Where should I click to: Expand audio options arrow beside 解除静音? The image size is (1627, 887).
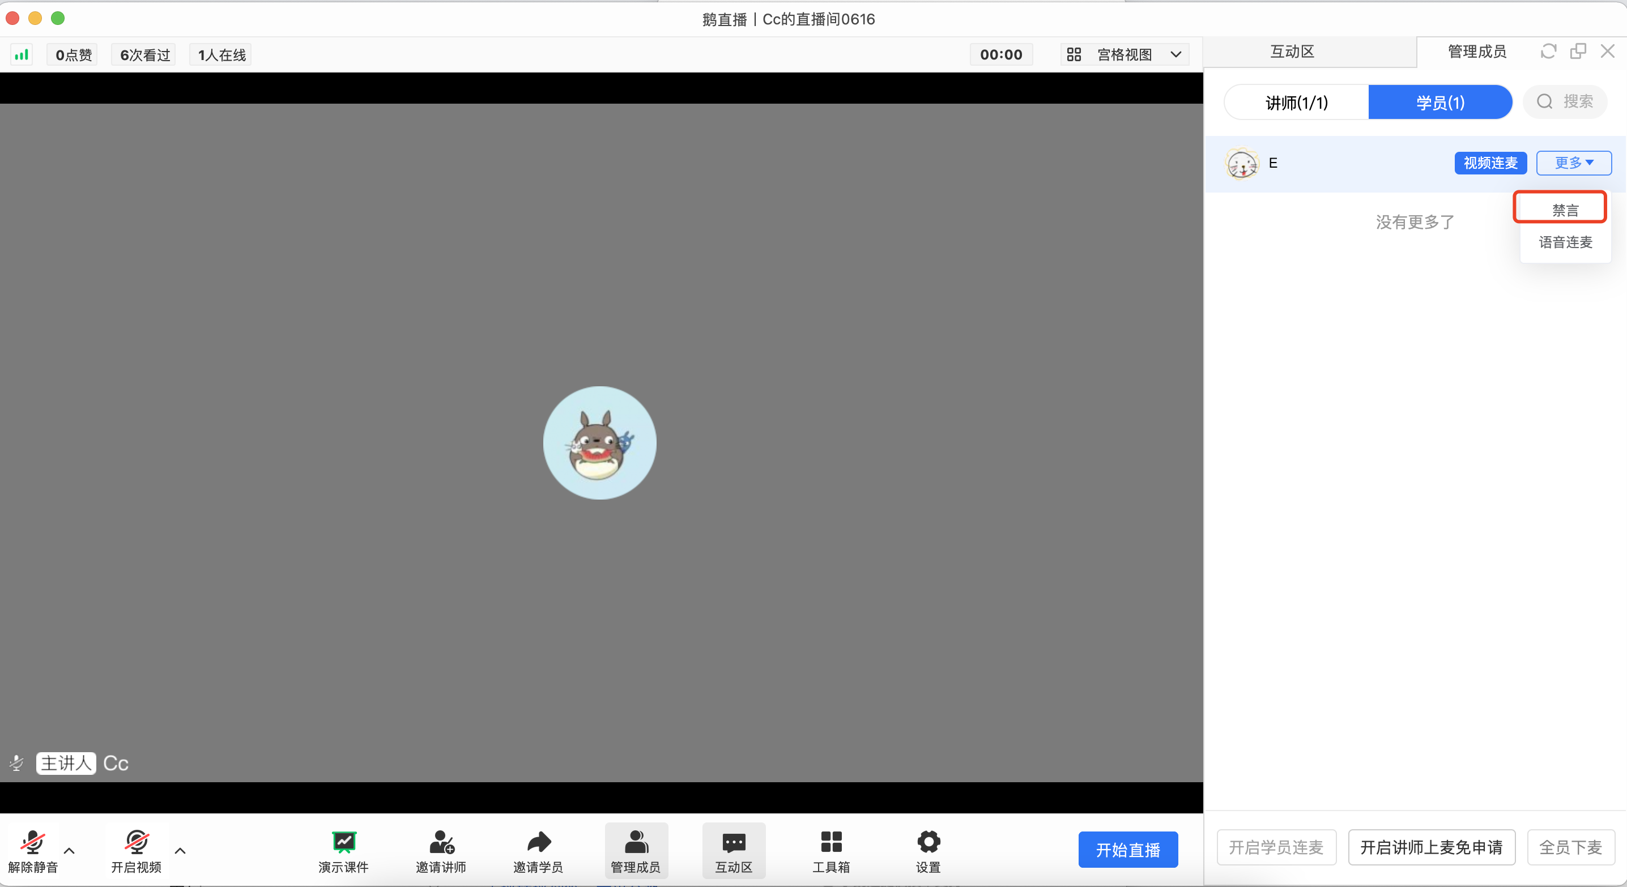click(70, 851)
